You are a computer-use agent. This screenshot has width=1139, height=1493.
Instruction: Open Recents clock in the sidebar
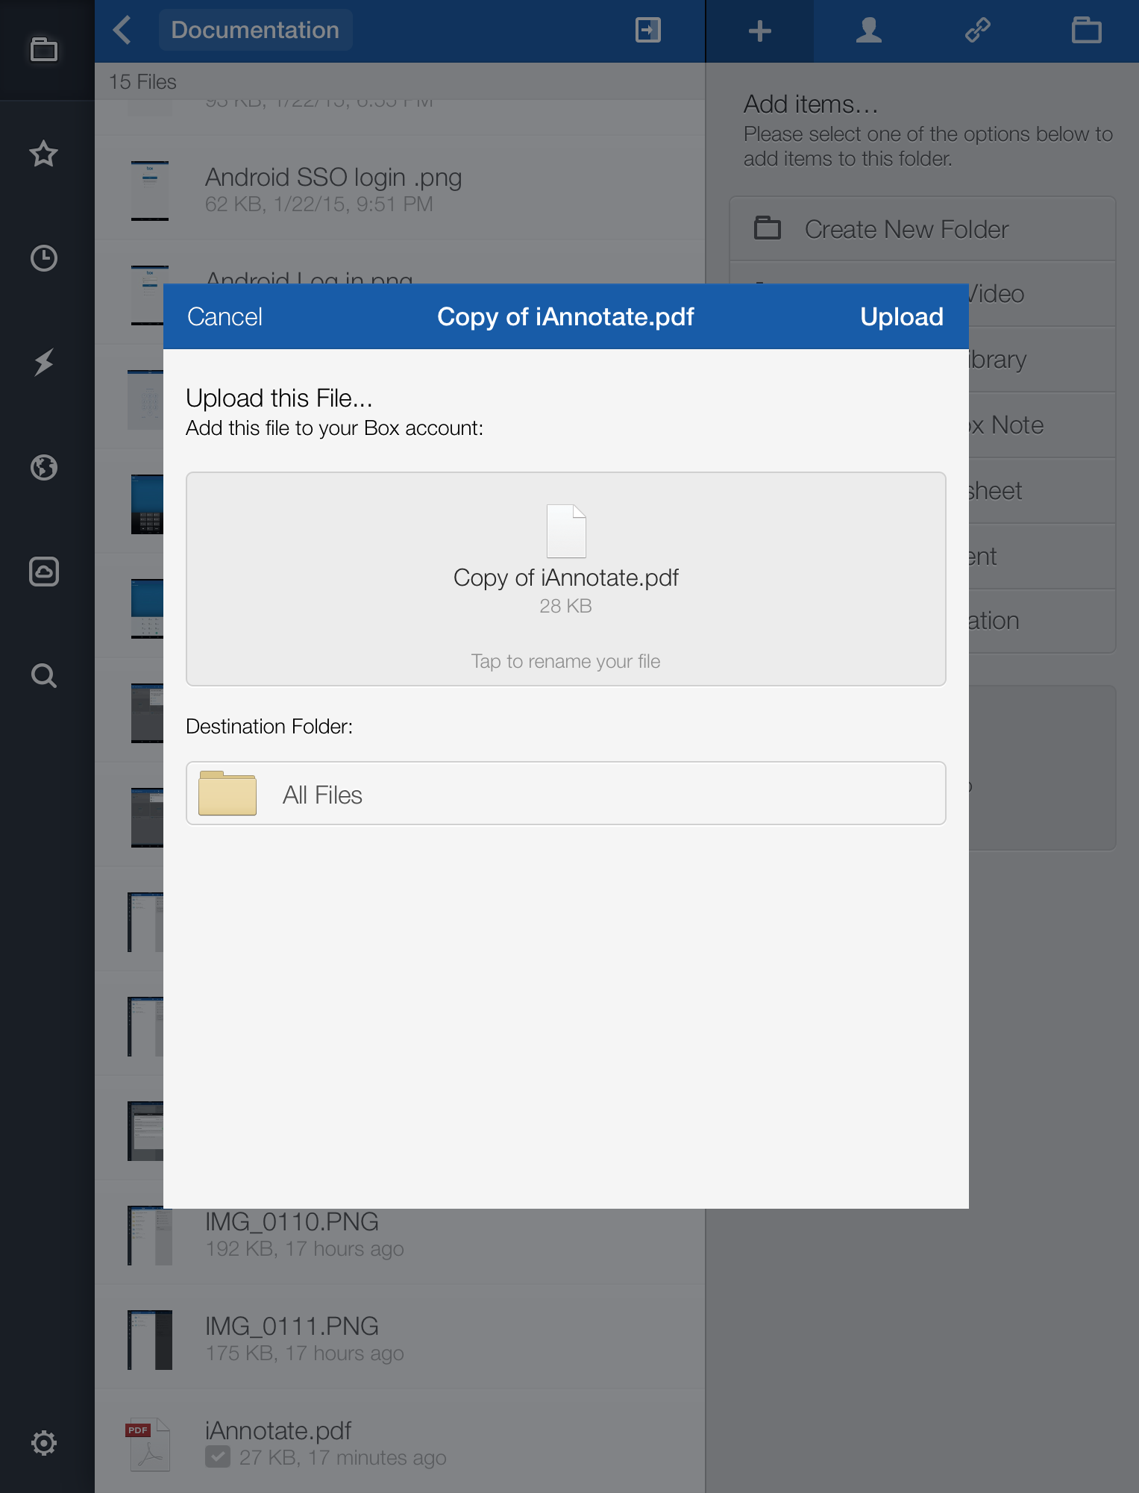click(44, 258)
